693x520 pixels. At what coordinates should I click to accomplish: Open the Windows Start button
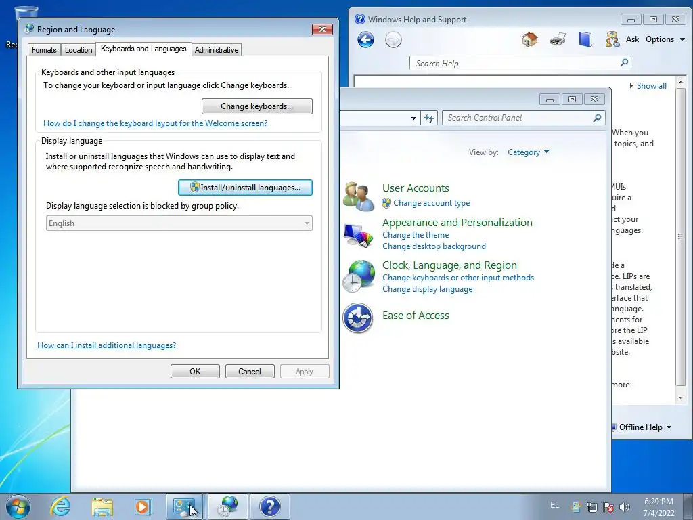tap(18, 506)
